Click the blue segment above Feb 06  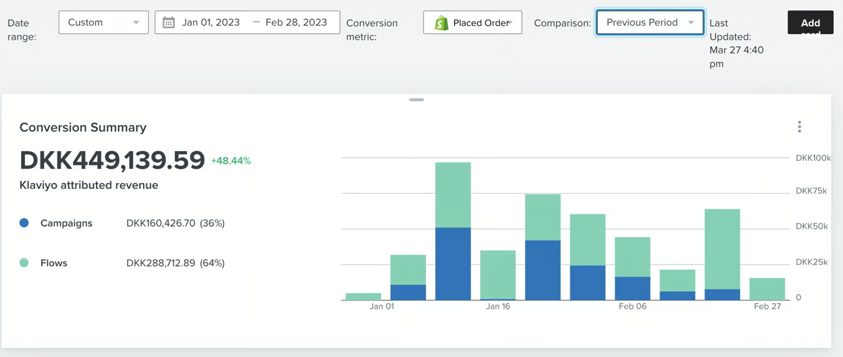point(632,288)
